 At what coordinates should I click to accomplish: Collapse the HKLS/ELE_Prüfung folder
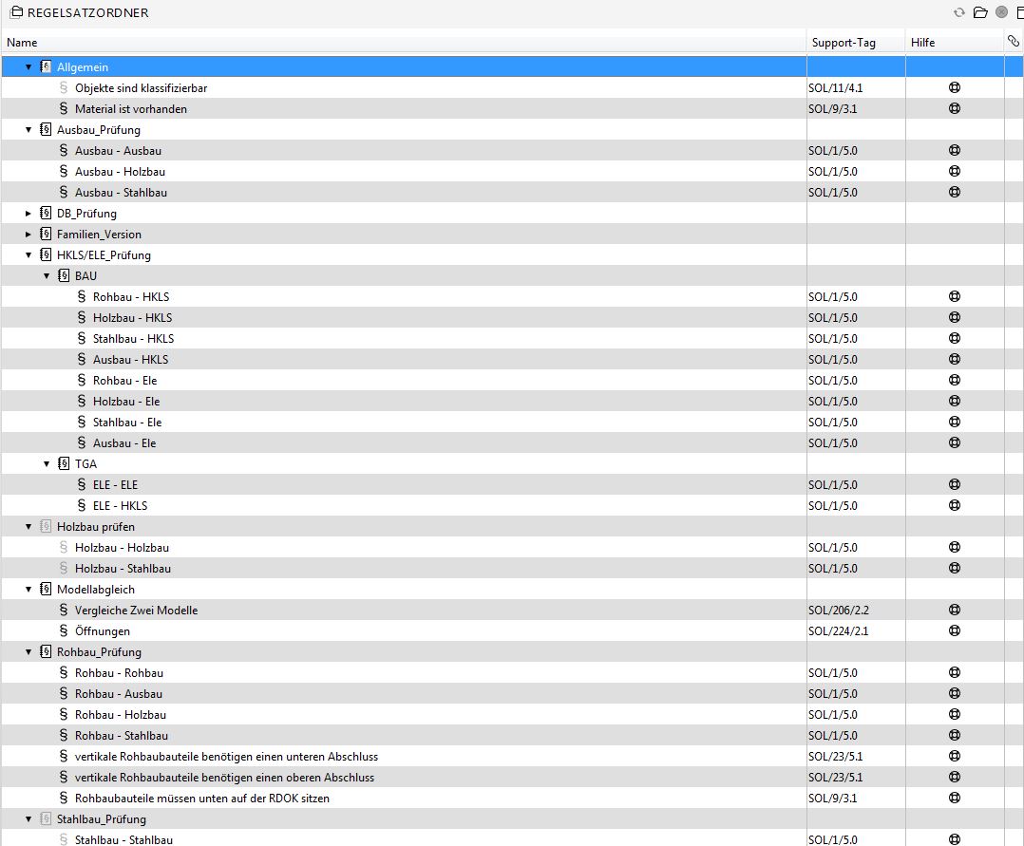pos(28,255)
